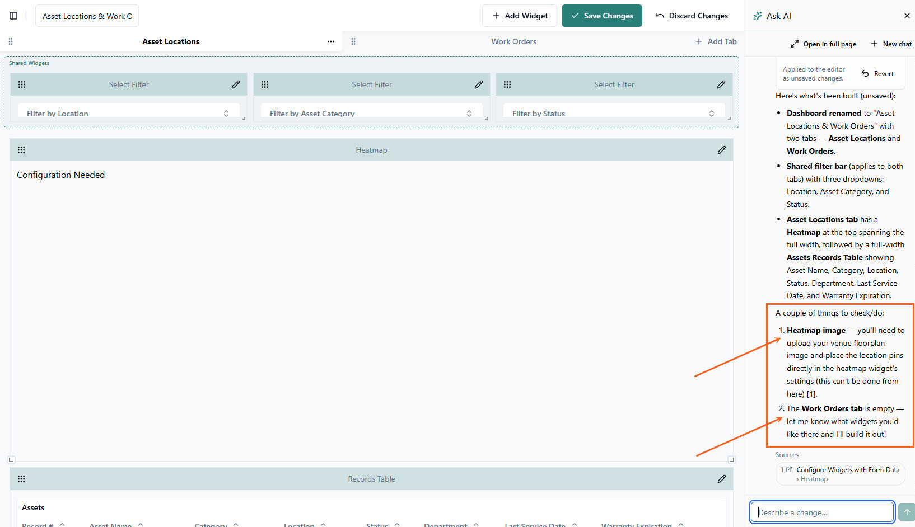Close the Ask AI panel
The image size is (915, 527).
tap(907, 16)
